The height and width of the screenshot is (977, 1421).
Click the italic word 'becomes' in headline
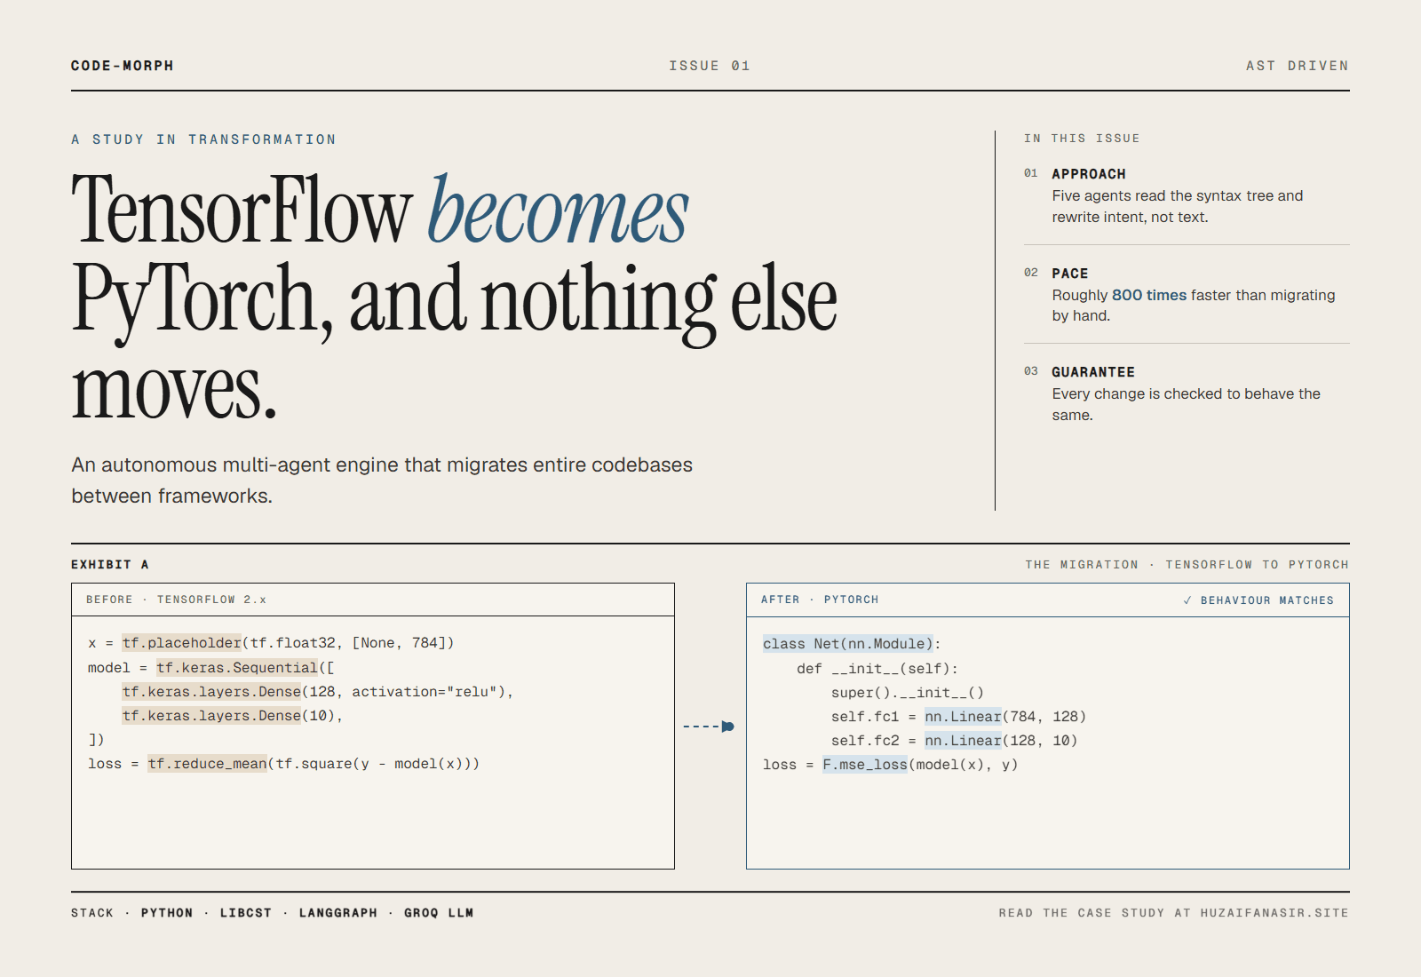tap(559, 210)
